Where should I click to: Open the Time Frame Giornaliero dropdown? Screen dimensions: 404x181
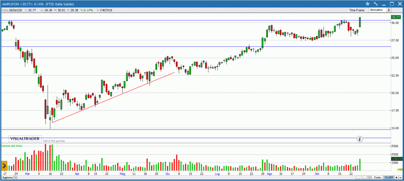coord(380,10)
